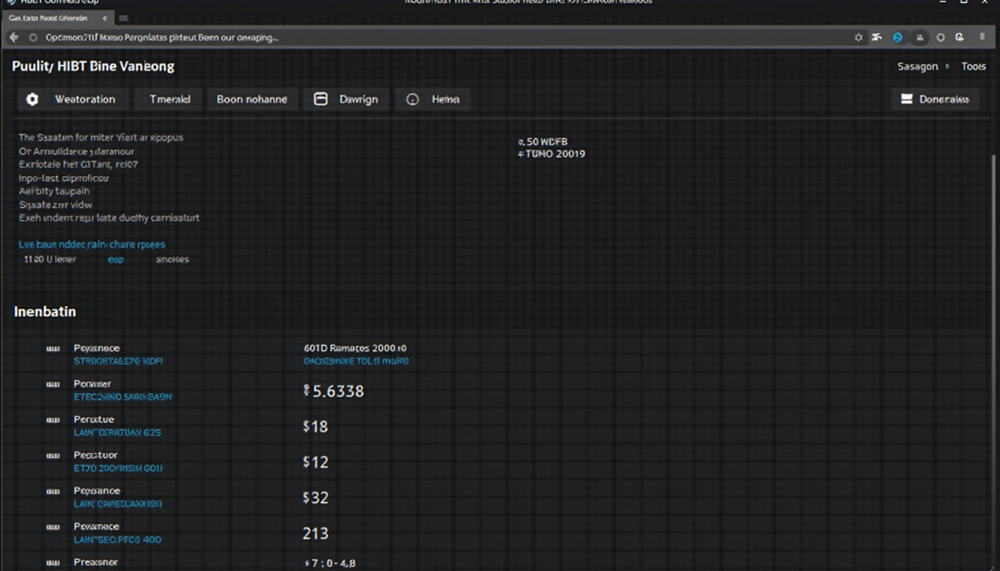Viewport: 1000px width, 571px height.
Task: Click the reload icon beside address bar
Action: pos(33,37)
